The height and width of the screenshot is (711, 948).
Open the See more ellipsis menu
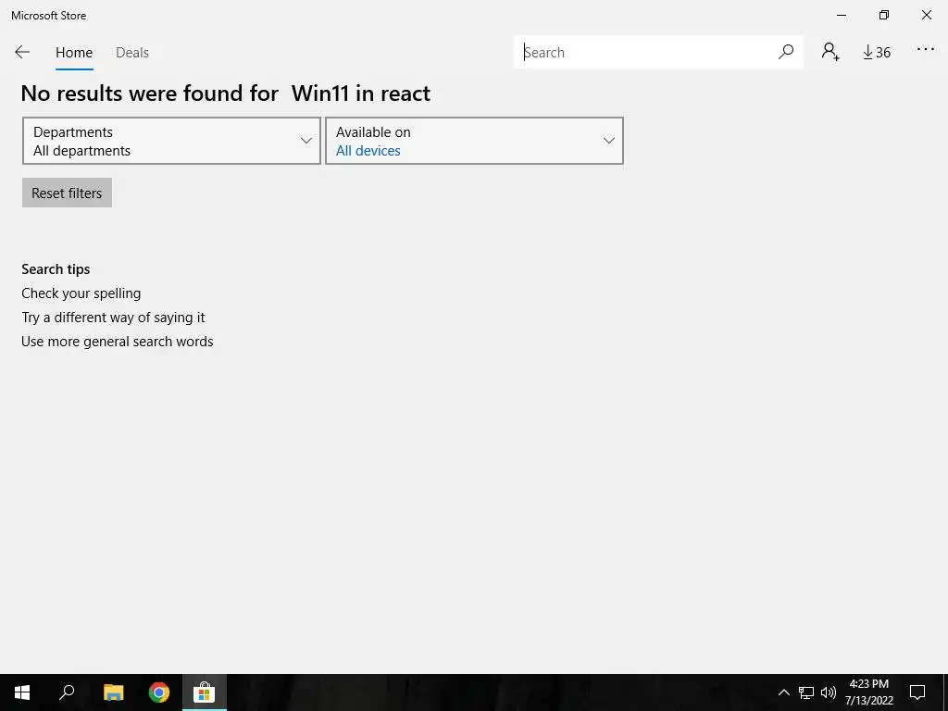(926, 50)
